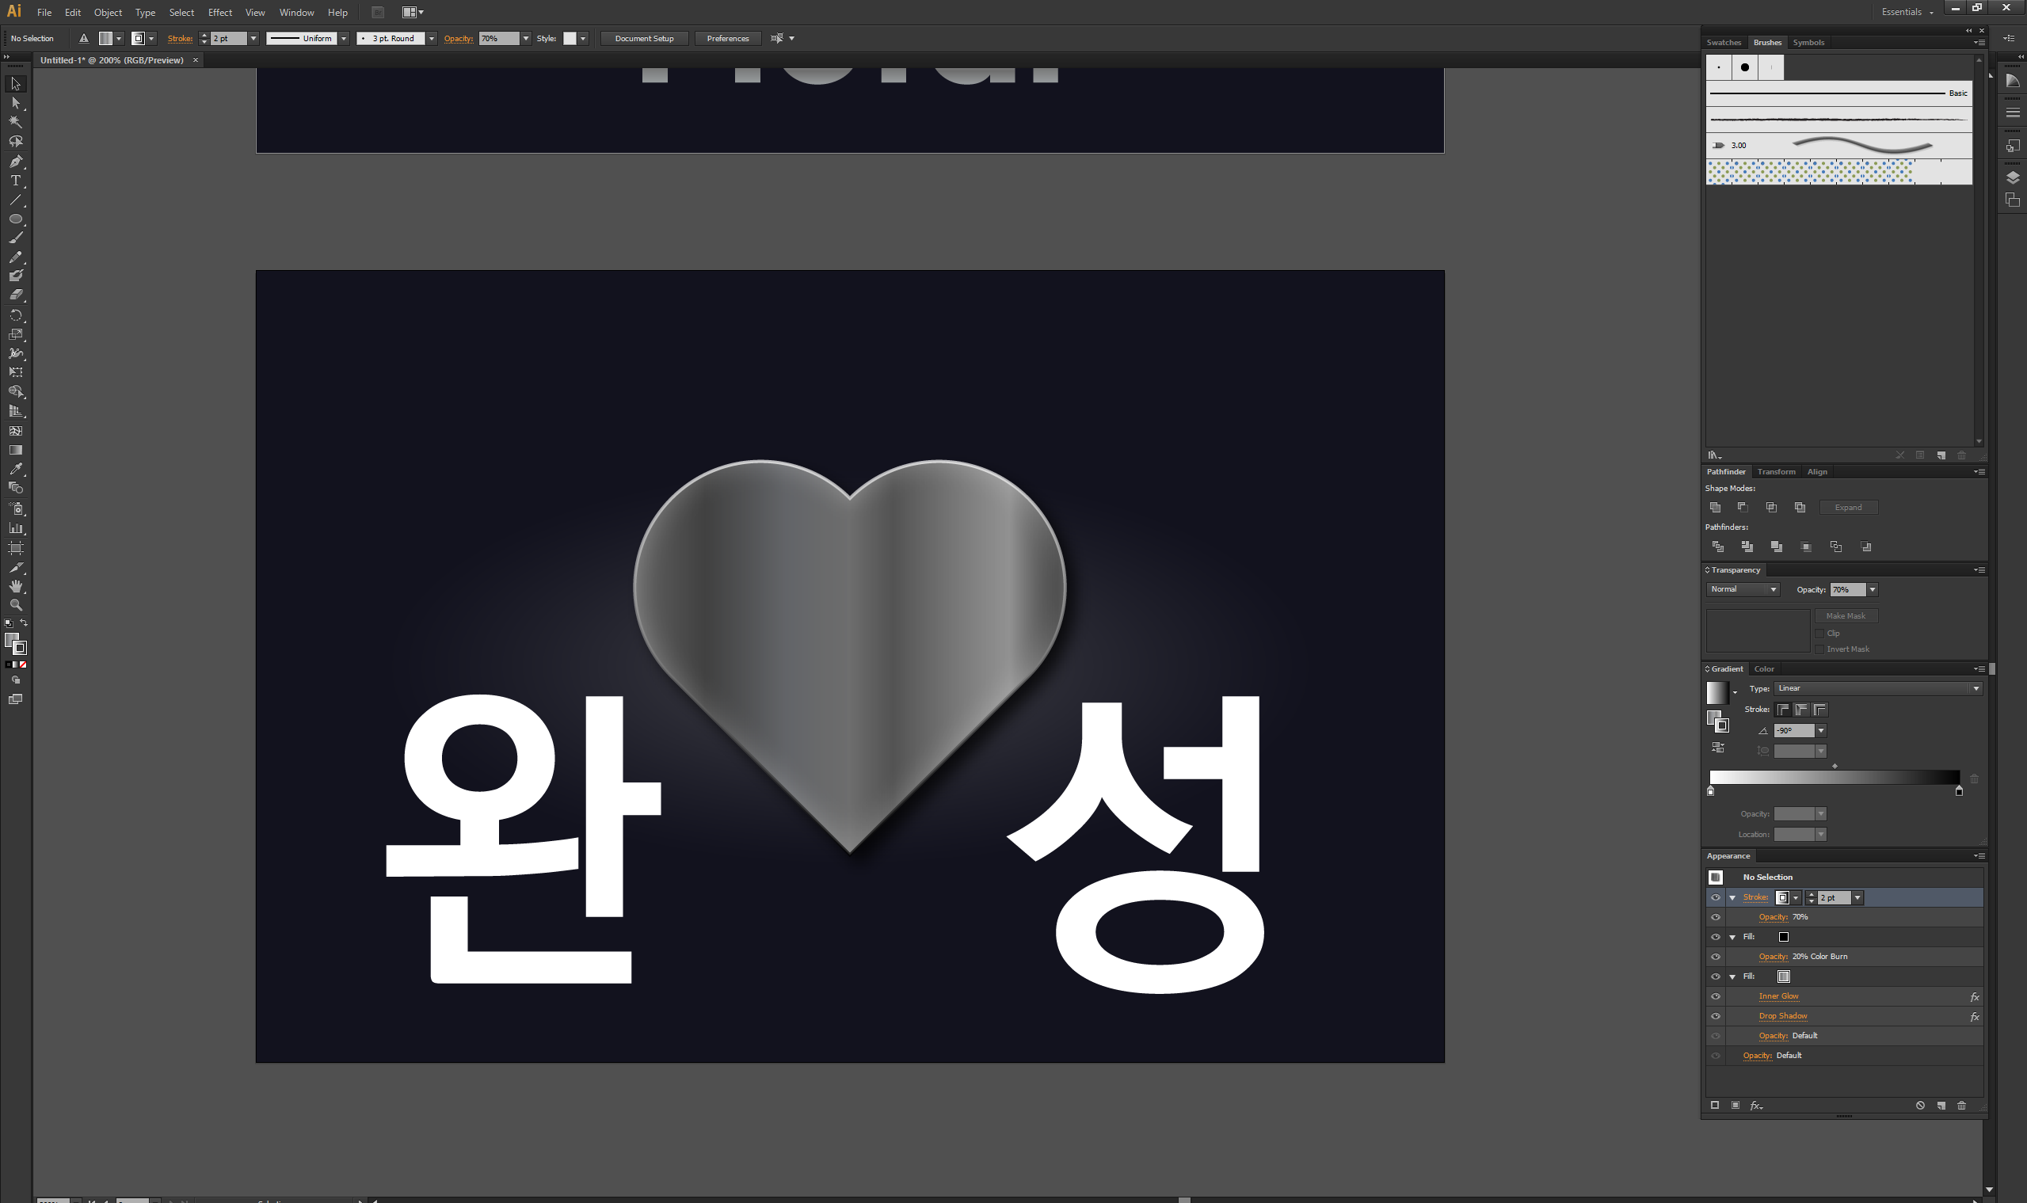Activate the Zoom tool
Screen dimensions: 2027x1203
click(x=15, y=605)
